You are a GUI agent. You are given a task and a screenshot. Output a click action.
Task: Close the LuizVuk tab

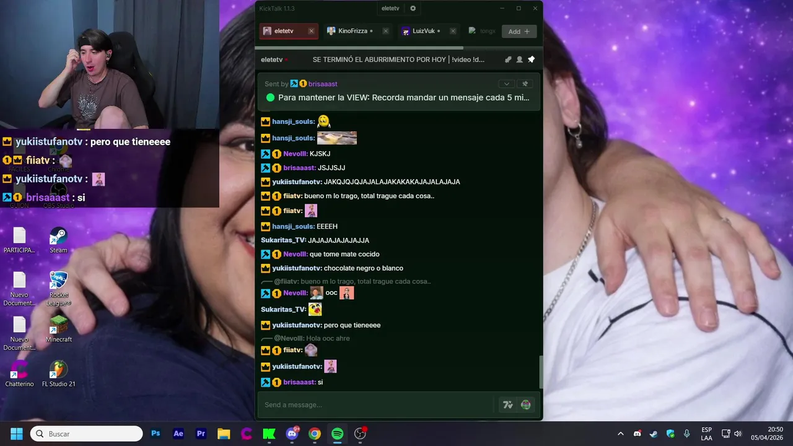453,31
